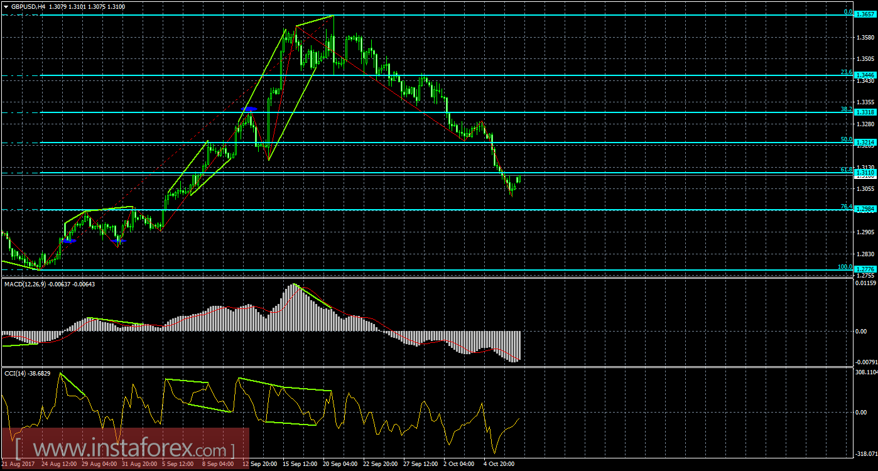Click the 15 Sep 12:00 timestamp label

[298, 464]
